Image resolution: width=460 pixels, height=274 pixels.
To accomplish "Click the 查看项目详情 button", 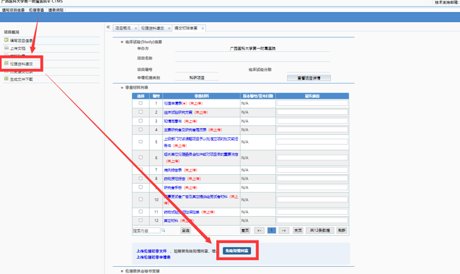I will (x=309, y=78).
